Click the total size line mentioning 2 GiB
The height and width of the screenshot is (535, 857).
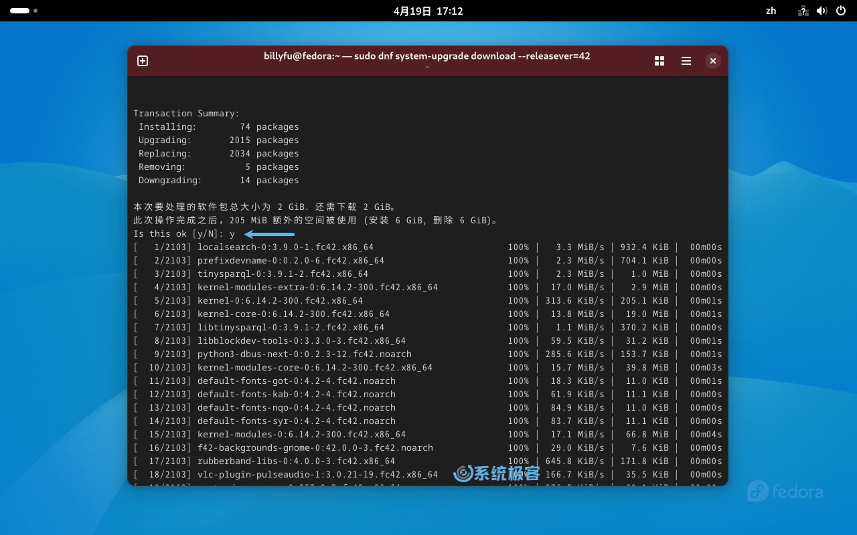[264, 207]
